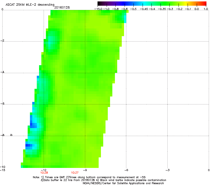This screenshot has height=185, width=211.
Task: Click the dark blue wind cell near latitude -9
Action: [x=28, y=145]
